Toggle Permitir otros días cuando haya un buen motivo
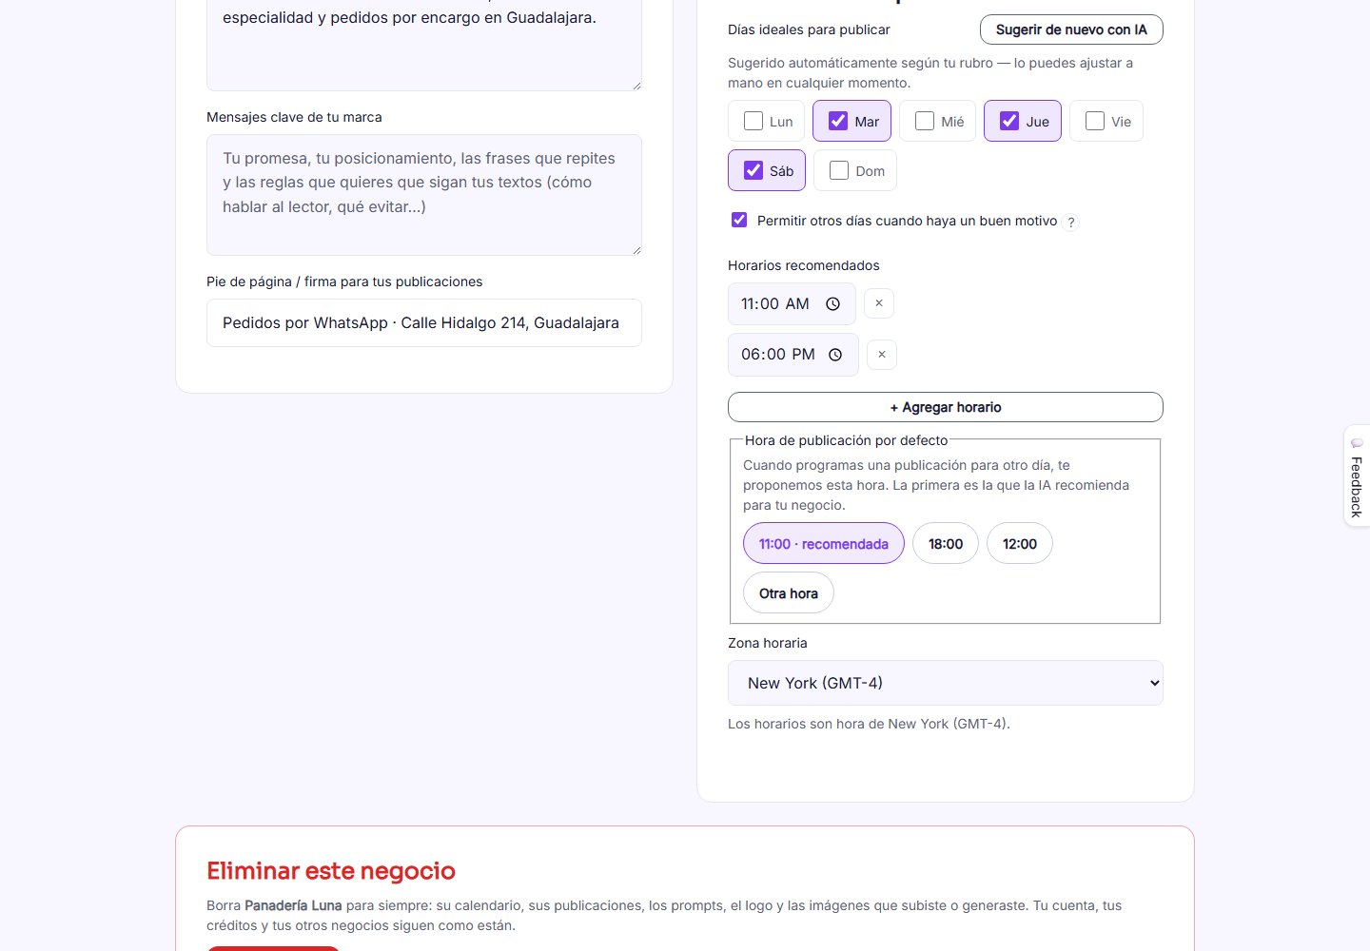Viewport: 1370px width, 951px height. pos(739,220)
